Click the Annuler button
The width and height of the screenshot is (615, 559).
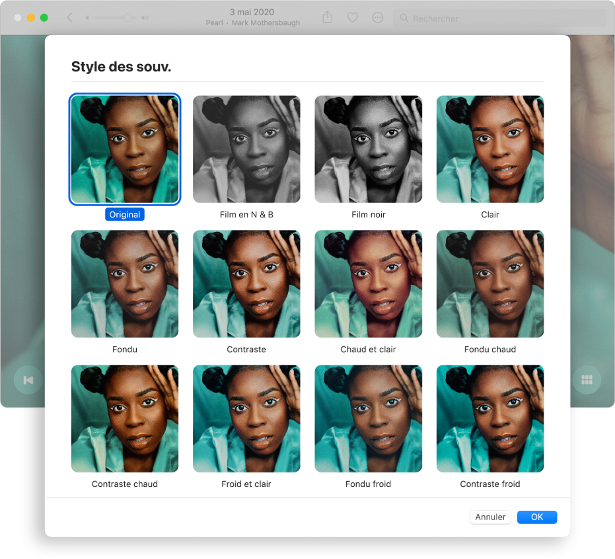pos(490,517)
